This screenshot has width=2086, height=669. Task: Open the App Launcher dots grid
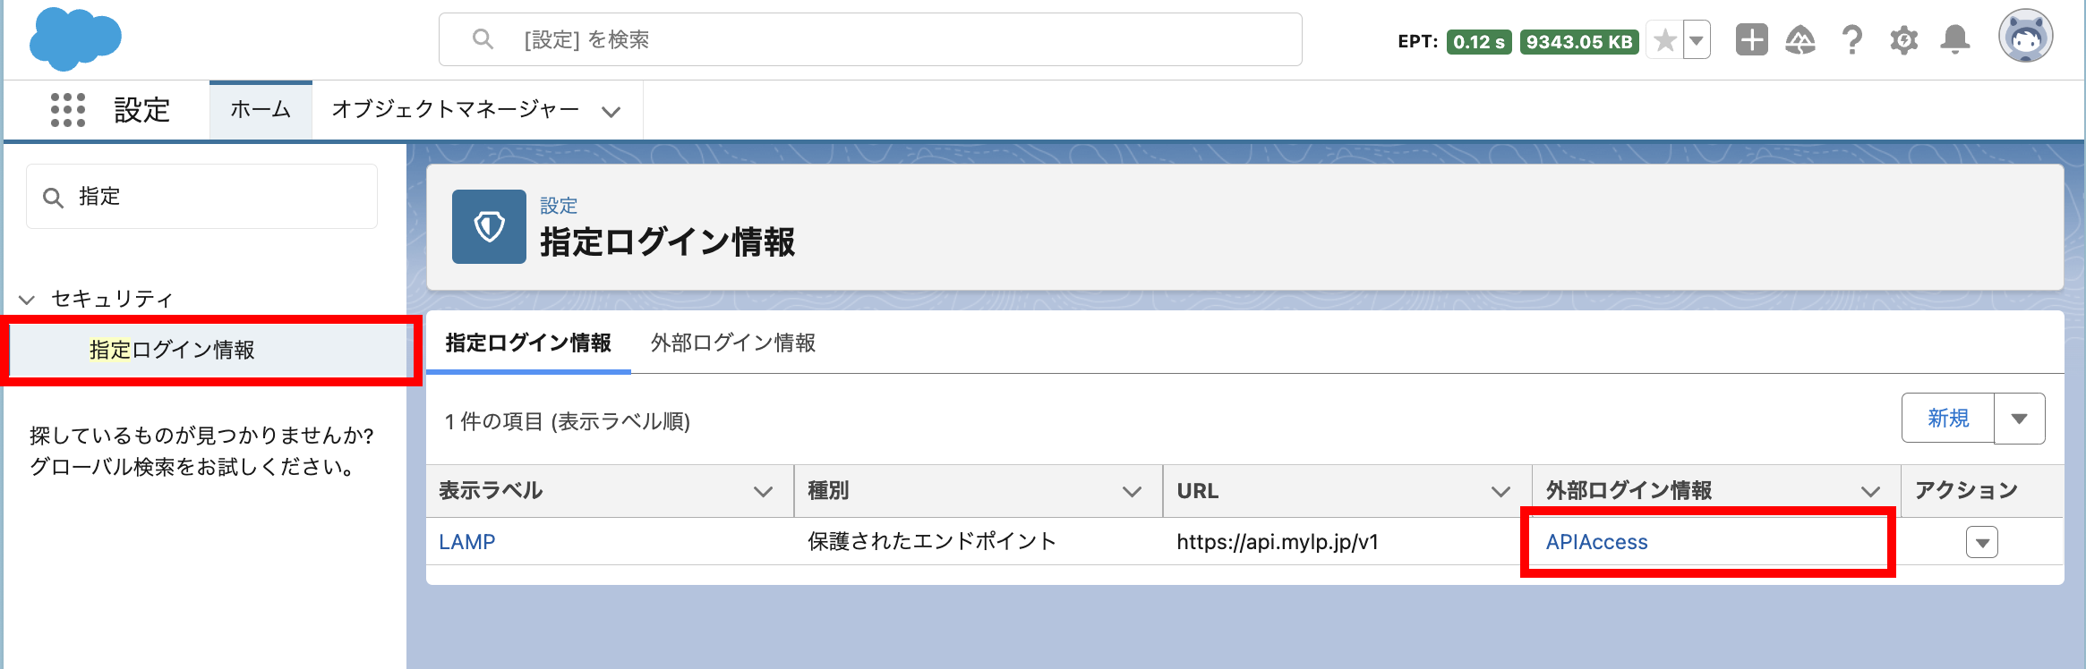click(68, 110)
